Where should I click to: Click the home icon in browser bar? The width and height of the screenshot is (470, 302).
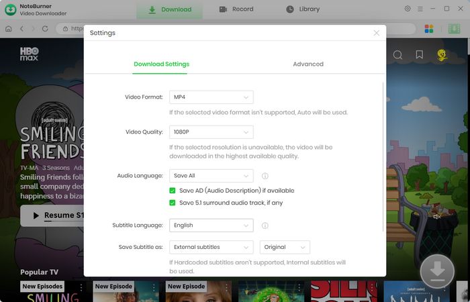pos(9,29)
